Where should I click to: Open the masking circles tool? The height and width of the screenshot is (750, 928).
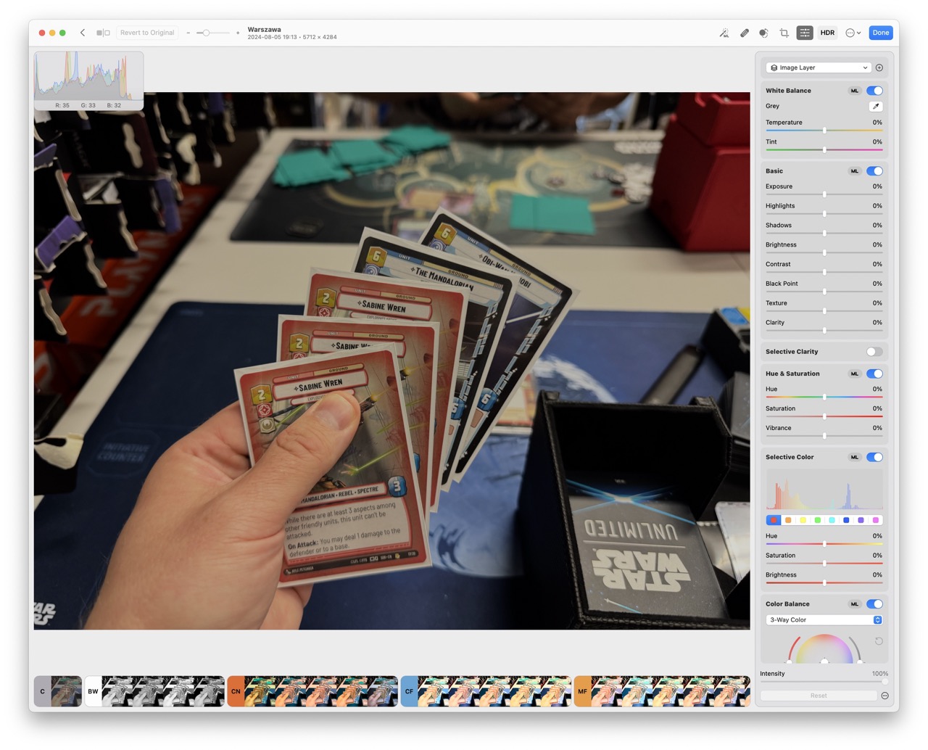[763, 33]
